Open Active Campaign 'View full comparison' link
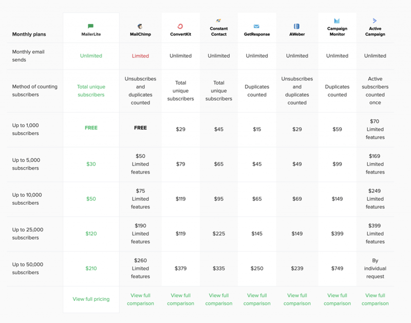Screen dimensions: 411x323 [375, 299]
